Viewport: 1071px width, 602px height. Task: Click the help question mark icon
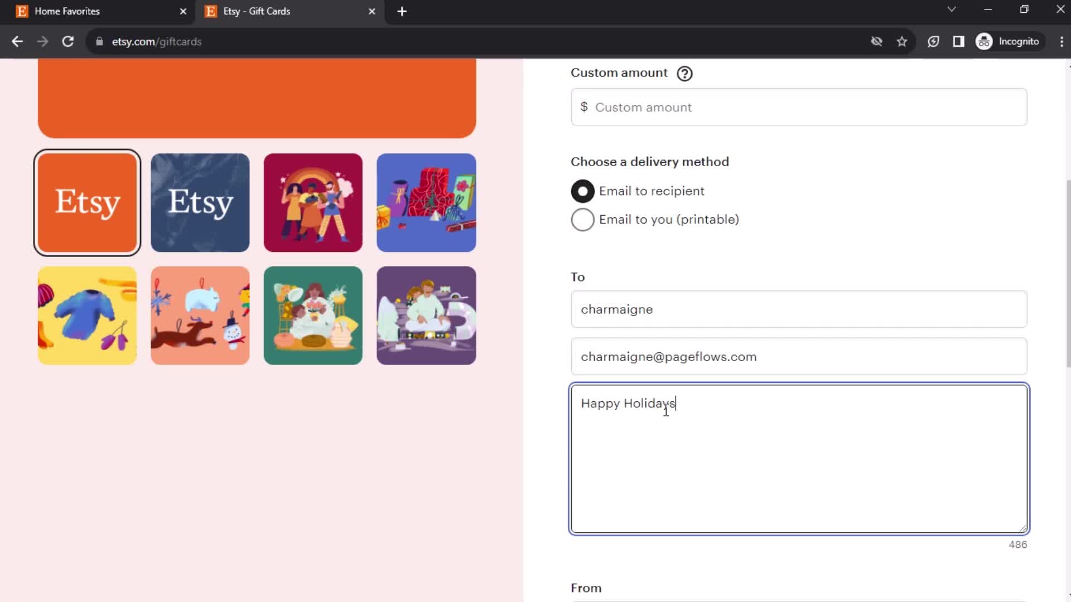(x=684, y=74)
